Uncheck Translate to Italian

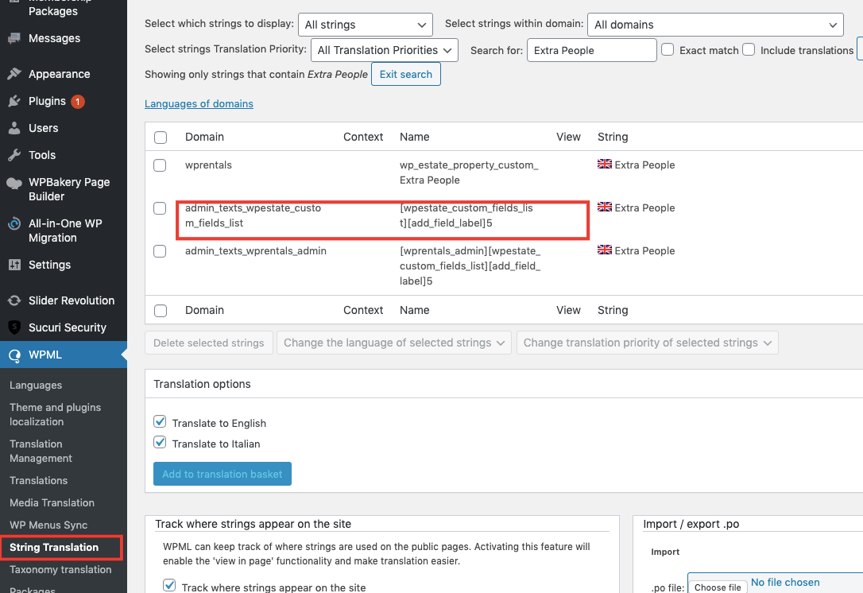(x=161, y=444)
